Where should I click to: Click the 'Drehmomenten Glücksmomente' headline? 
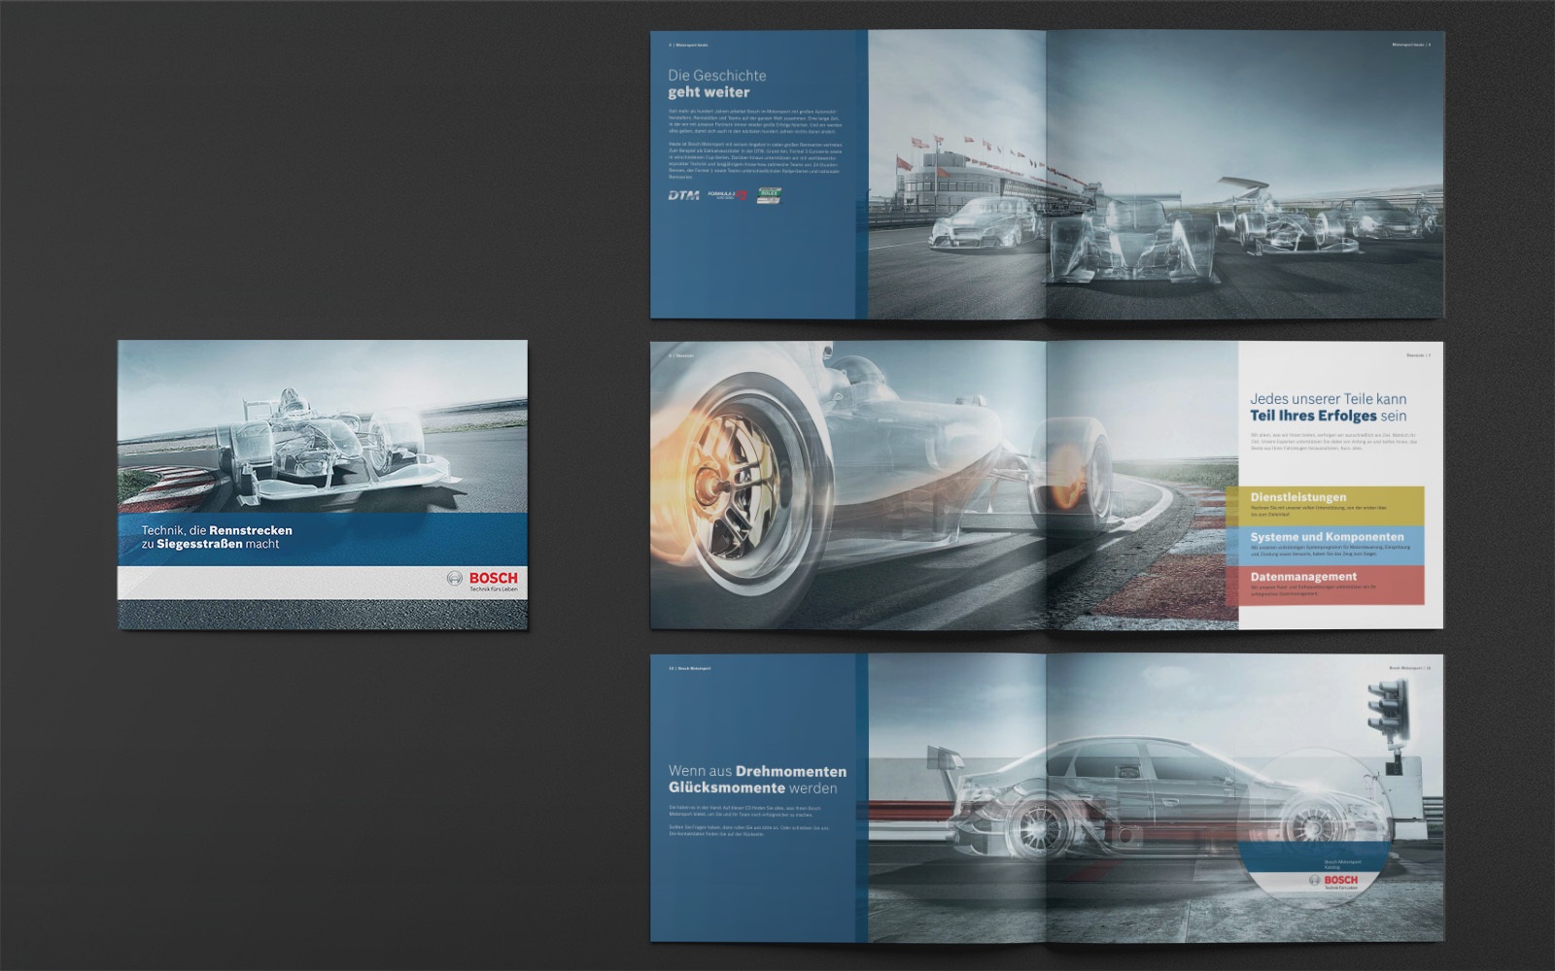click(757, 780)
